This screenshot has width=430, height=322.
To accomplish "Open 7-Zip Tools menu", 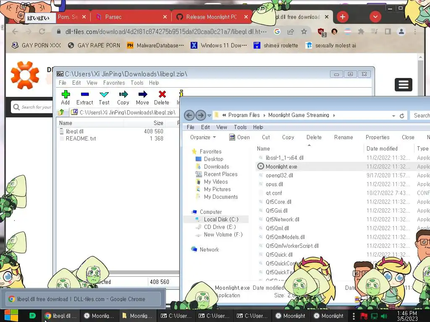I will point(137,83).
